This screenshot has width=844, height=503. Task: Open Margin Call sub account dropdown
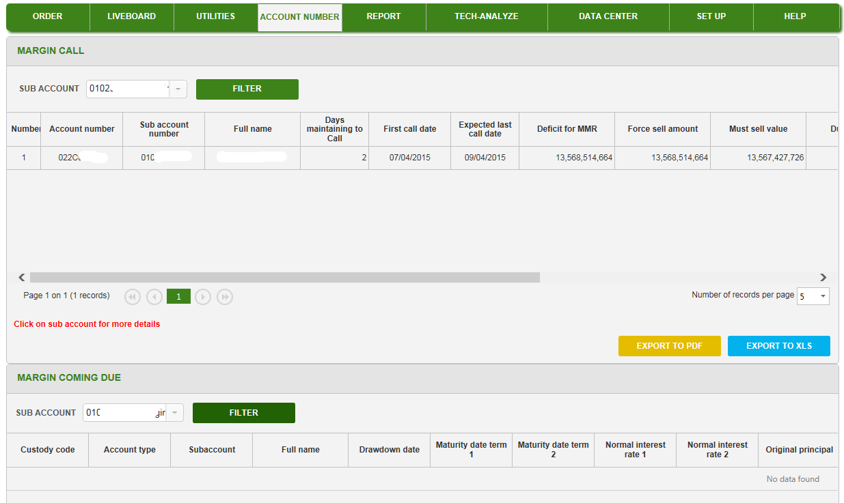178,89
